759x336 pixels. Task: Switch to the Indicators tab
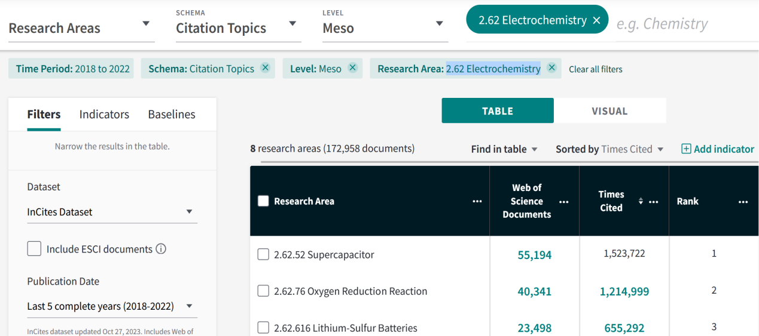pyautogui.click(x=104, y=115)
